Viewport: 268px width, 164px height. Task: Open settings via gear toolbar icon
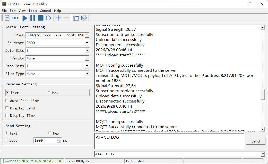(x=84, y=18)
